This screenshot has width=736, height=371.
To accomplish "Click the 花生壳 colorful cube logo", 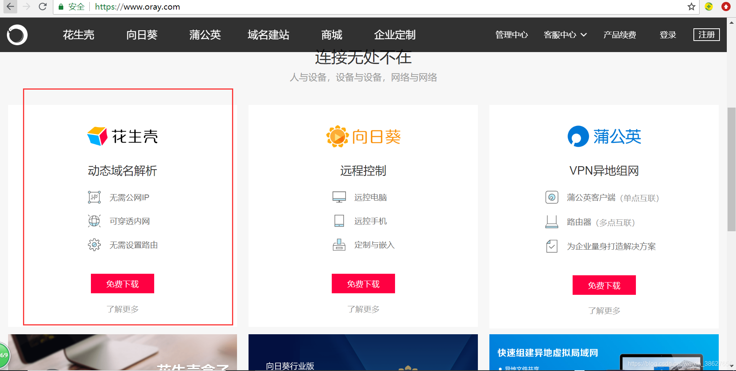I will pyautogui.click(x=97, y=136).
